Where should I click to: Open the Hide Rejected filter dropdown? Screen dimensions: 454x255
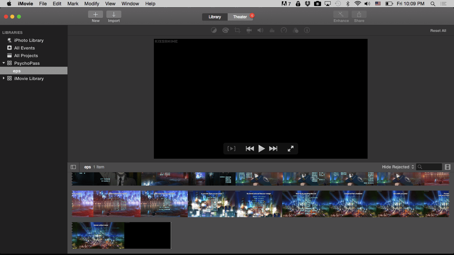(397, 167)
